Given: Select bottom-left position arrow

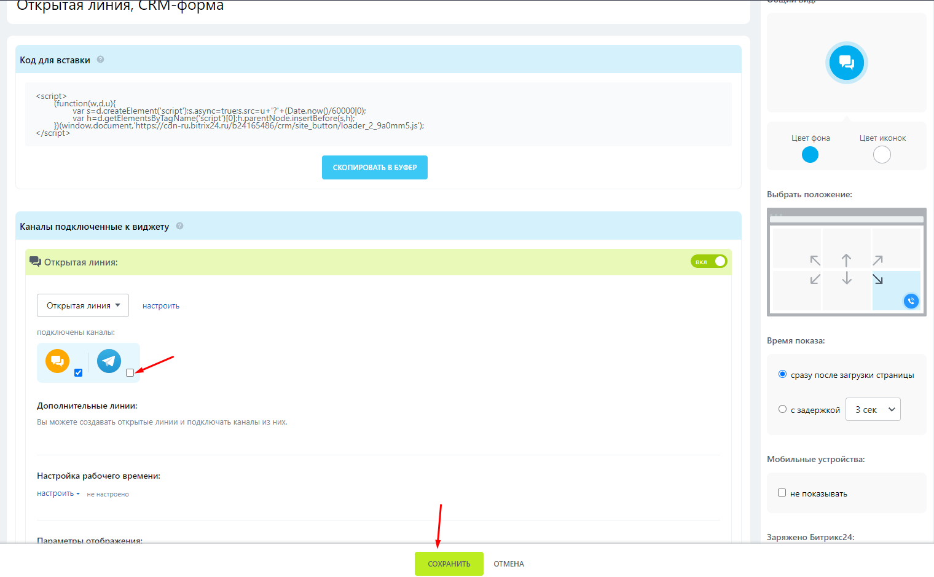Looking at the screenshot, I should 815,279.
